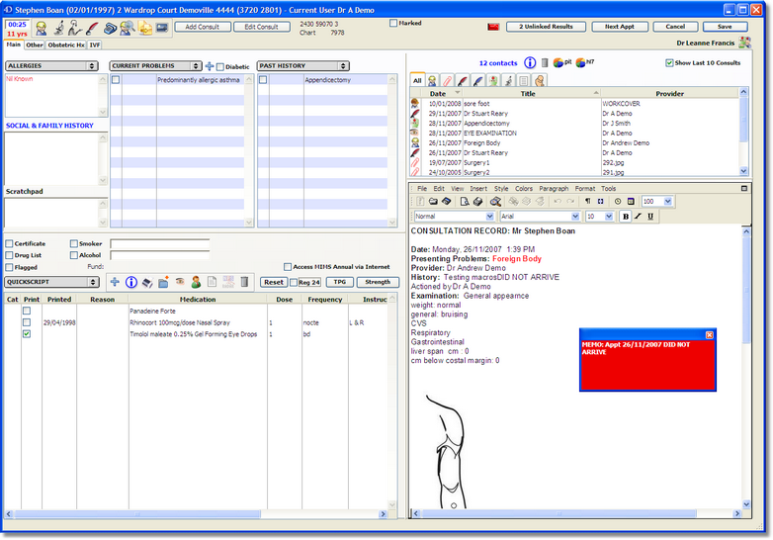Click the open folder icon in the editor toolbar
The image size is (773, 540).
click(433, 201)
